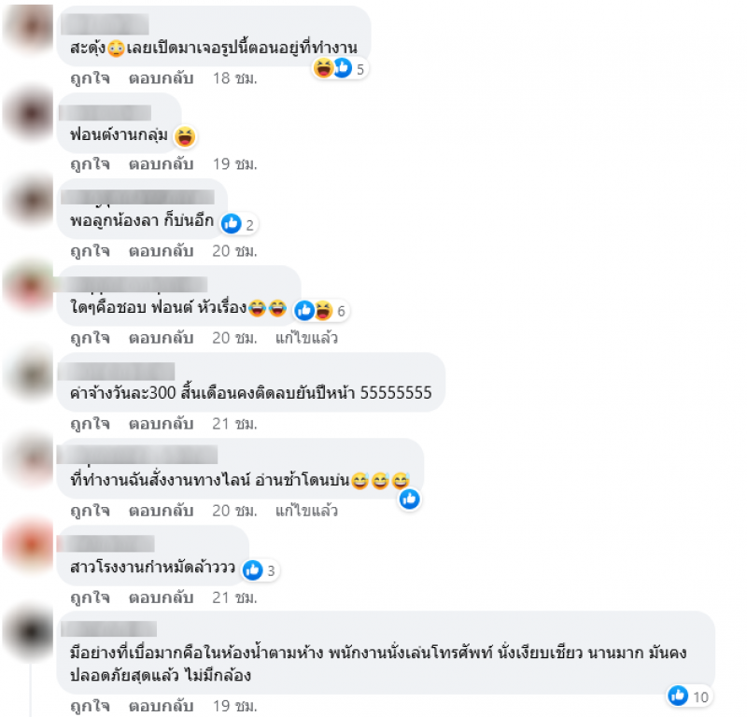
Task: Like the first comment via ถูกใจ
Action: pos(90,77)
